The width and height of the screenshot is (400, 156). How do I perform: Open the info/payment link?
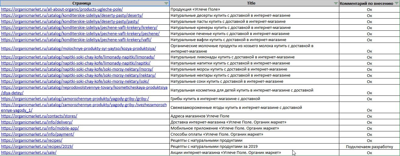38,134
